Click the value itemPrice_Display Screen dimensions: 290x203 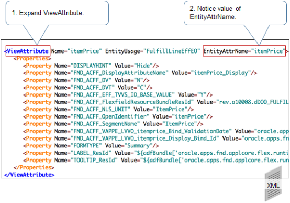221,73
